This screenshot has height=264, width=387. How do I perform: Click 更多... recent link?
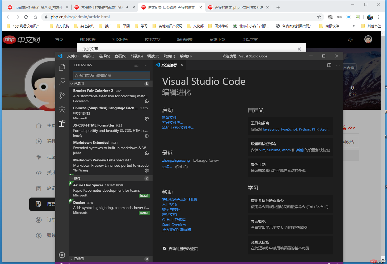167,167
